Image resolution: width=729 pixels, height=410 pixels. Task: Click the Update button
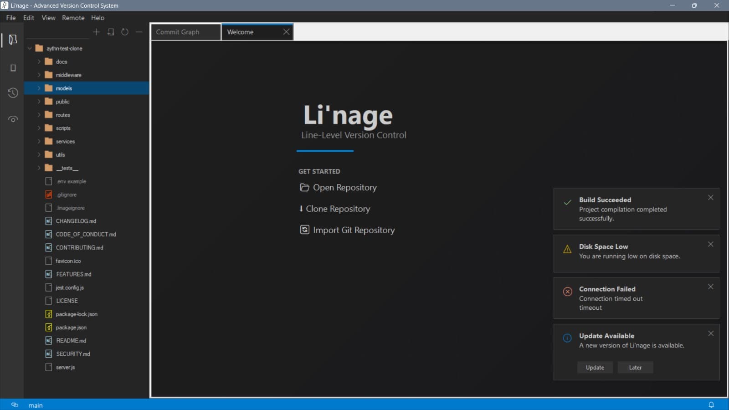point(595,368)
